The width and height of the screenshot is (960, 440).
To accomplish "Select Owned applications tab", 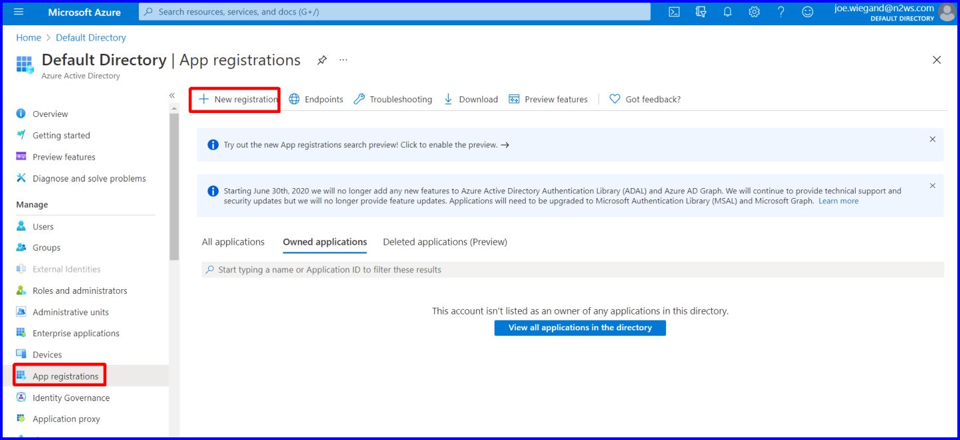I will pos(325,242).
